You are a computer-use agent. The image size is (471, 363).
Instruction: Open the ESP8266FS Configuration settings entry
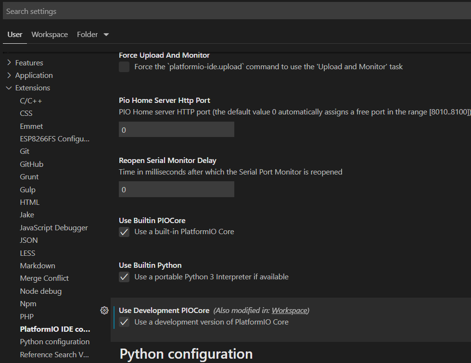coord(54,139)
